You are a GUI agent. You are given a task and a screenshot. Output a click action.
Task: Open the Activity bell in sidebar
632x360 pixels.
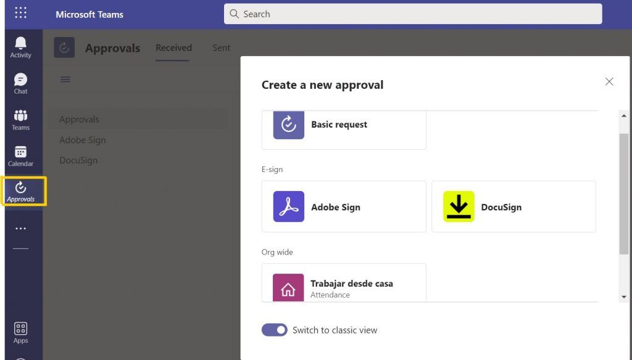click(x=20, y=47)
